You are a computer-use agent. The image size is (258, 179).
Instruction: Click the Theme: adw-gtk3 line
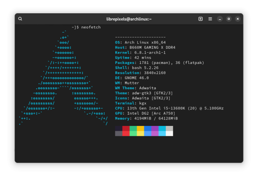[x=144, y=93]
